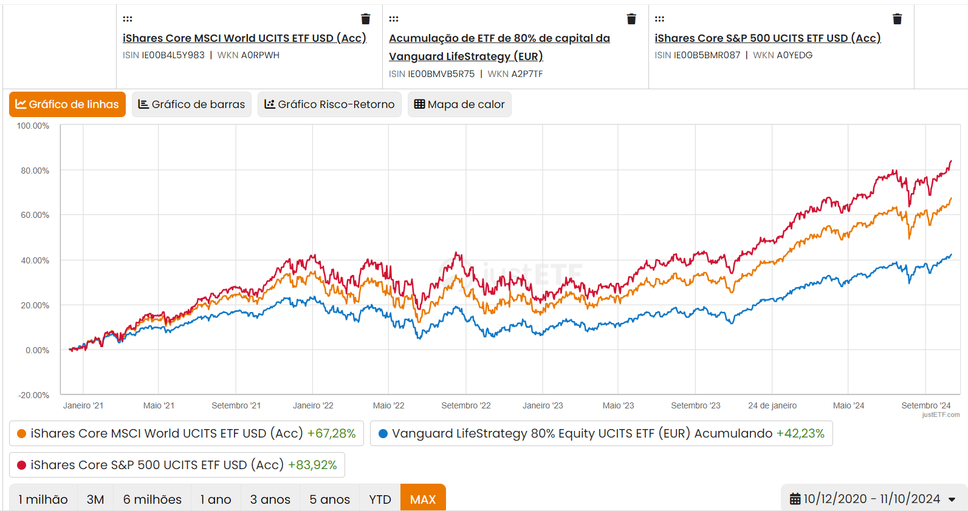Click the justETF.com chart credit
The width and height of the screenshot is (968, 511).
(x=941, y=415)
